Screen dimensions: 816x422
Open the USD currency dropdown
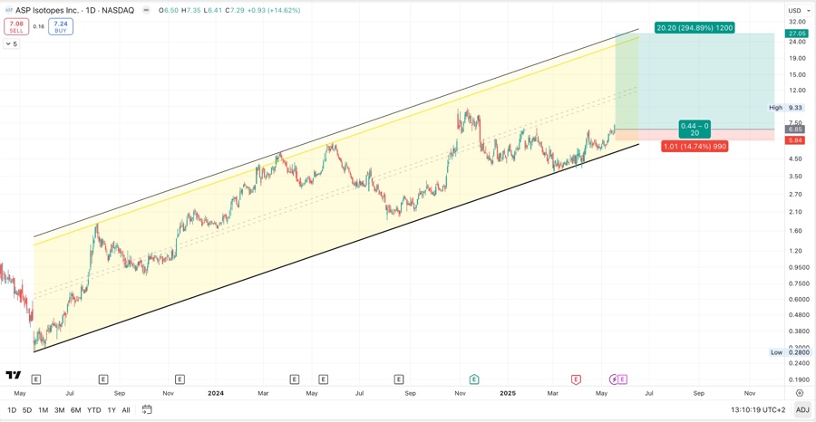pyautogui.click(x=797, y=11)
